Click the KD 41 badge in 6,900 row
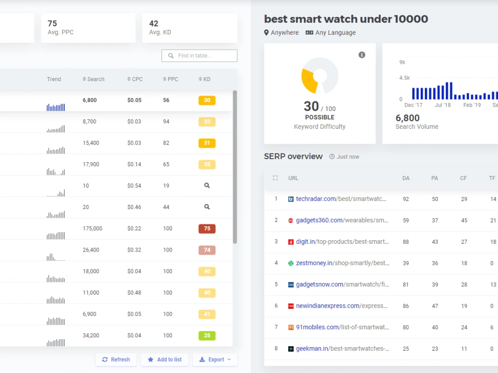The image size is (498, 373). tap(207, 314)
